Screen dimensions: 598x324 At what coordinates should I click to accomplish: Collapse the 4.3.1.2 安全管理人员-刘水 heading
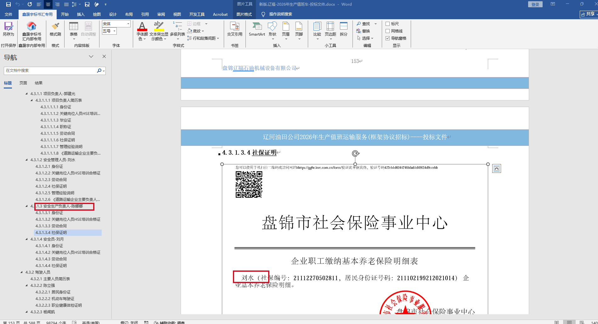click(27, 160)
